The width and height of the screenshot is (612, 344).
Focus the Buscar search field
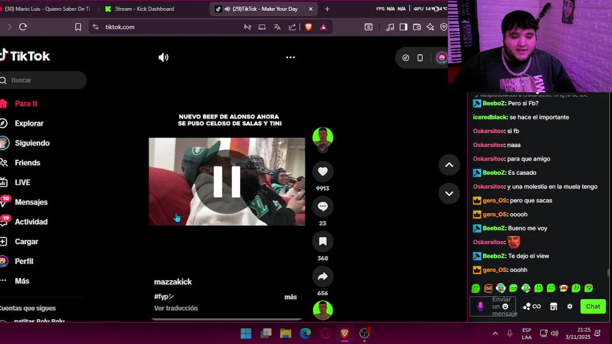click(43, 80)
